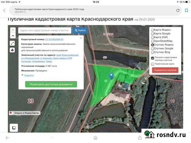Toggle Показать кадастровые границы участков checkbox
191x143 pixels.
pos(153,58)
